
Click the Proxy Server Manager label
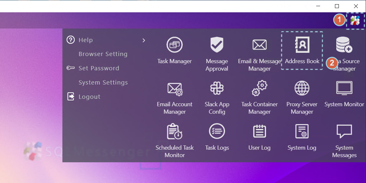[x=302, y=108]
